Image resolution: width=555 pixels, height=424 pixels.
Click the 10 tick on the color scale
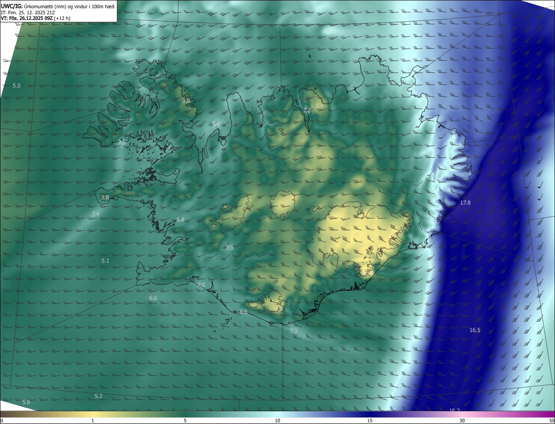click(x=277, y=421)
